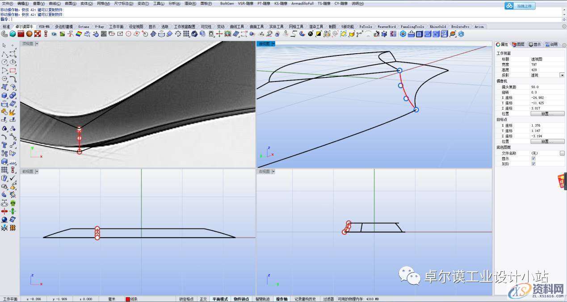The width and height of the screenshot is (567, 302).
Task: Open the 曲面(S) menu
Action: [70, 3]
